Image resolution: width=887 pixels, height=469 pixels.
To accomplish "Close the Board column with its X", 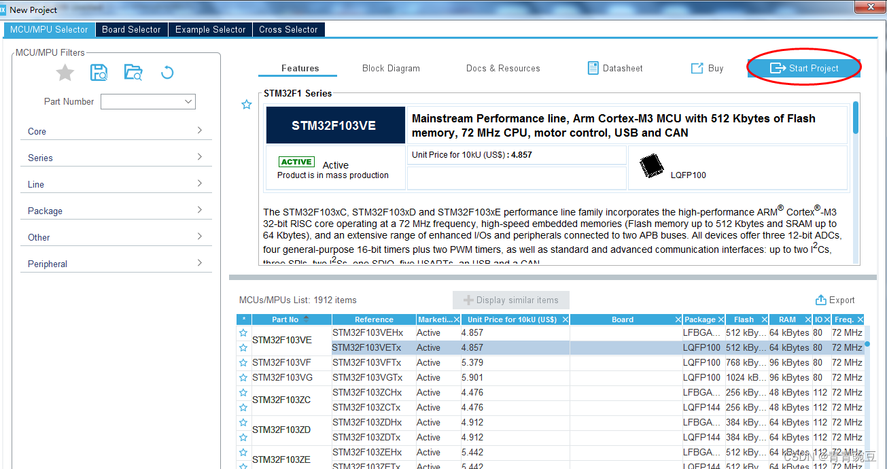I will tap(678, 319).
